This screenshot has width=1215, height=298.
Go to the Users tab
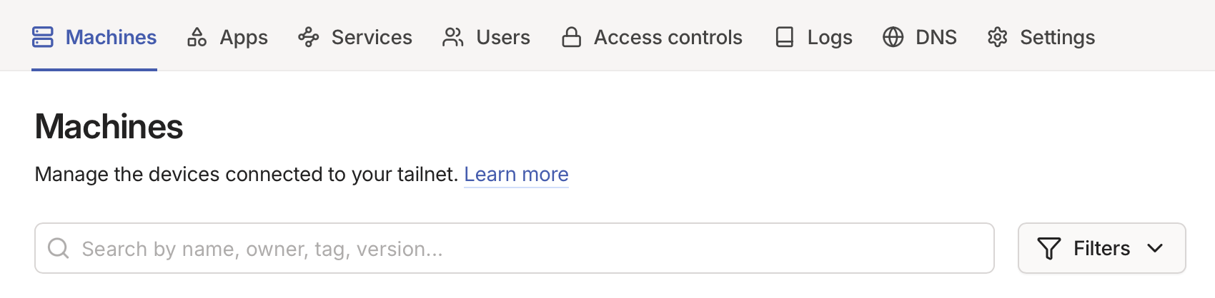(x=502, y=37)
